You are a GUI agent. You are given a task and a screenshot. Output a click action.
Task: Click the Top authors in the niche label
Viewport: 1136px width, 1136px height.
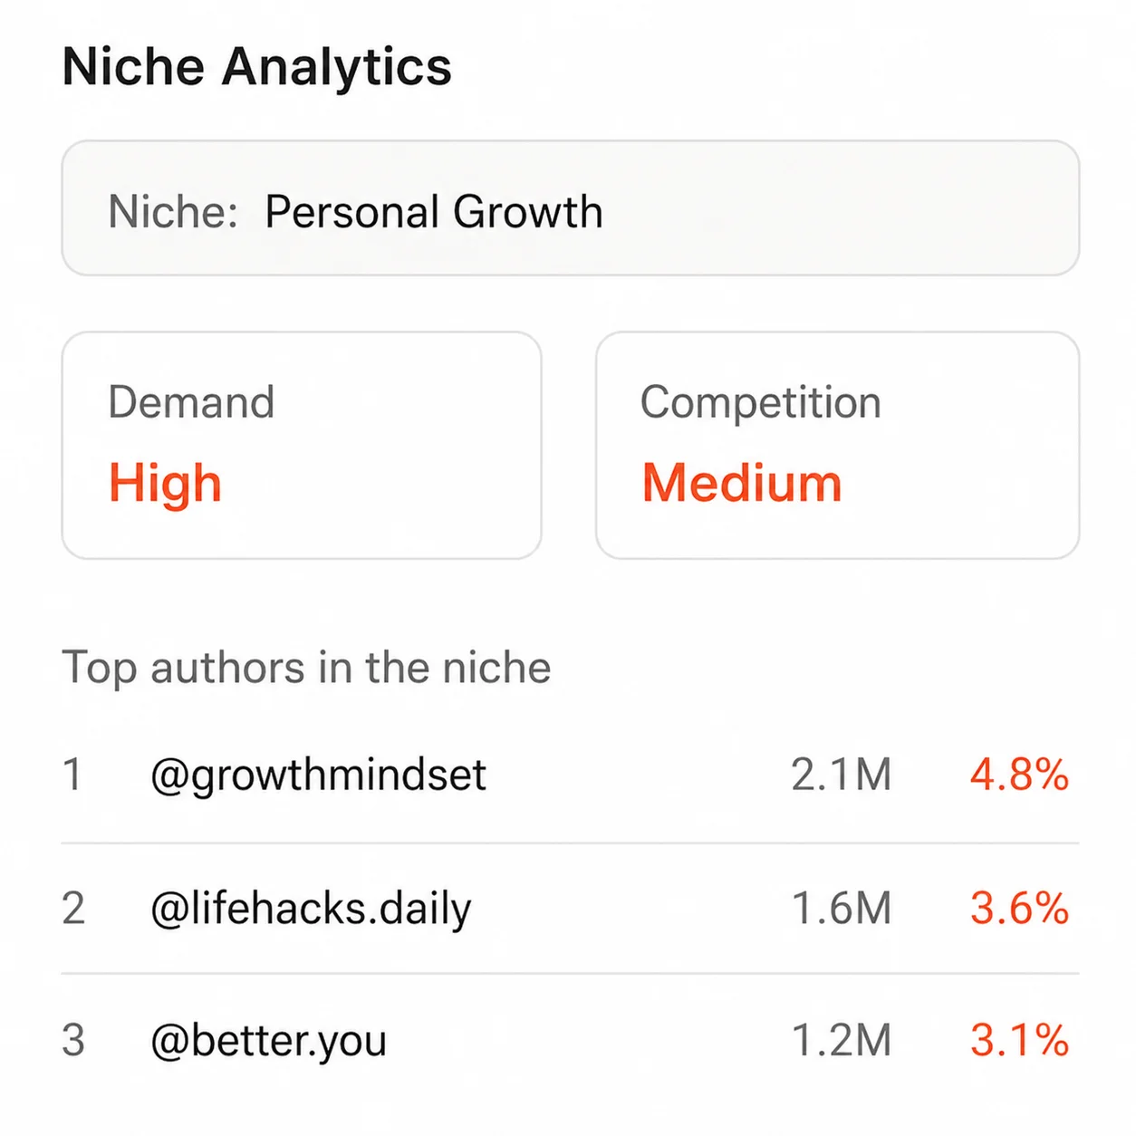pyautogui.click(x=307, y=668)
